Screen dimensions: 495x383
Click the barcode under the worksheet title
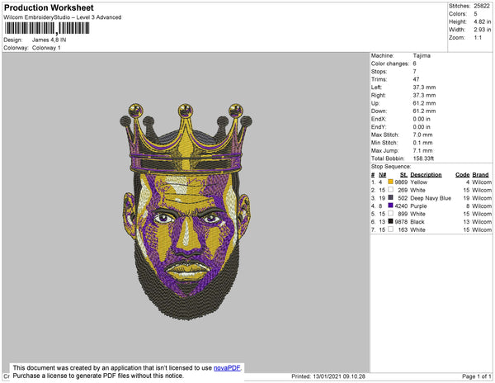pos(47,28)
